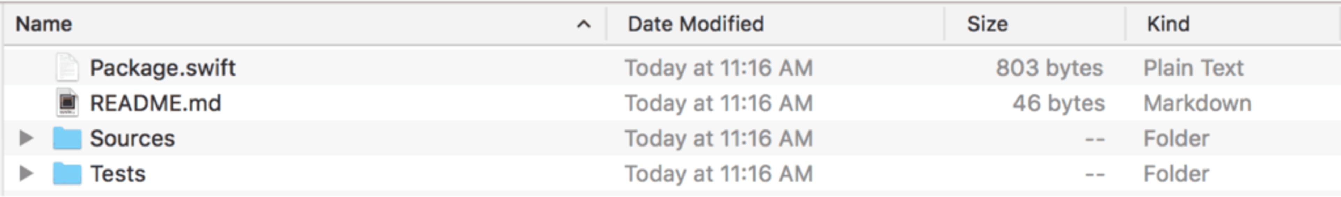The height and width of the screenshot is (197, 1341).
Task: Click the 803 bytes size cell
Action: pyautogui.click(x=1049, y=68)
